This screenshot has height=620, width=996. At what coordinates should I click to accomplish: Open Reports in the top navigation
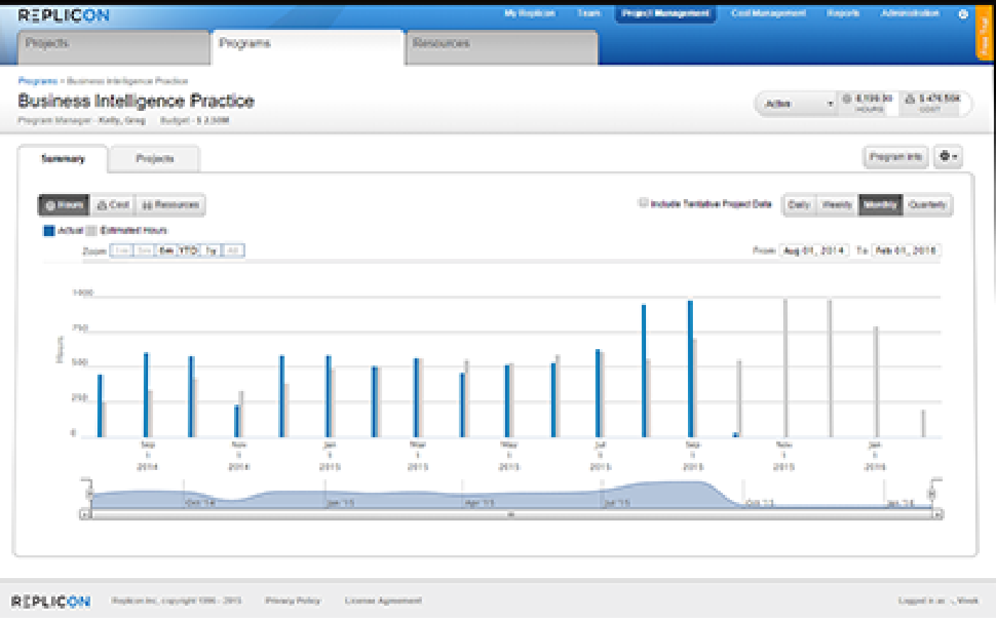point(843,13)
